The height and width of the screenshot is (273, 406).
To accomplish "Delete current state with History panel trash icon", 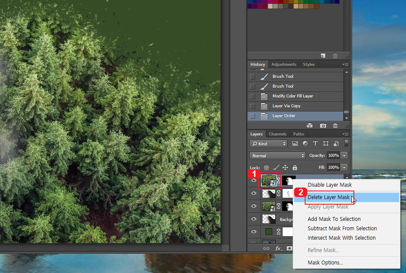I will tap(335, 126).
